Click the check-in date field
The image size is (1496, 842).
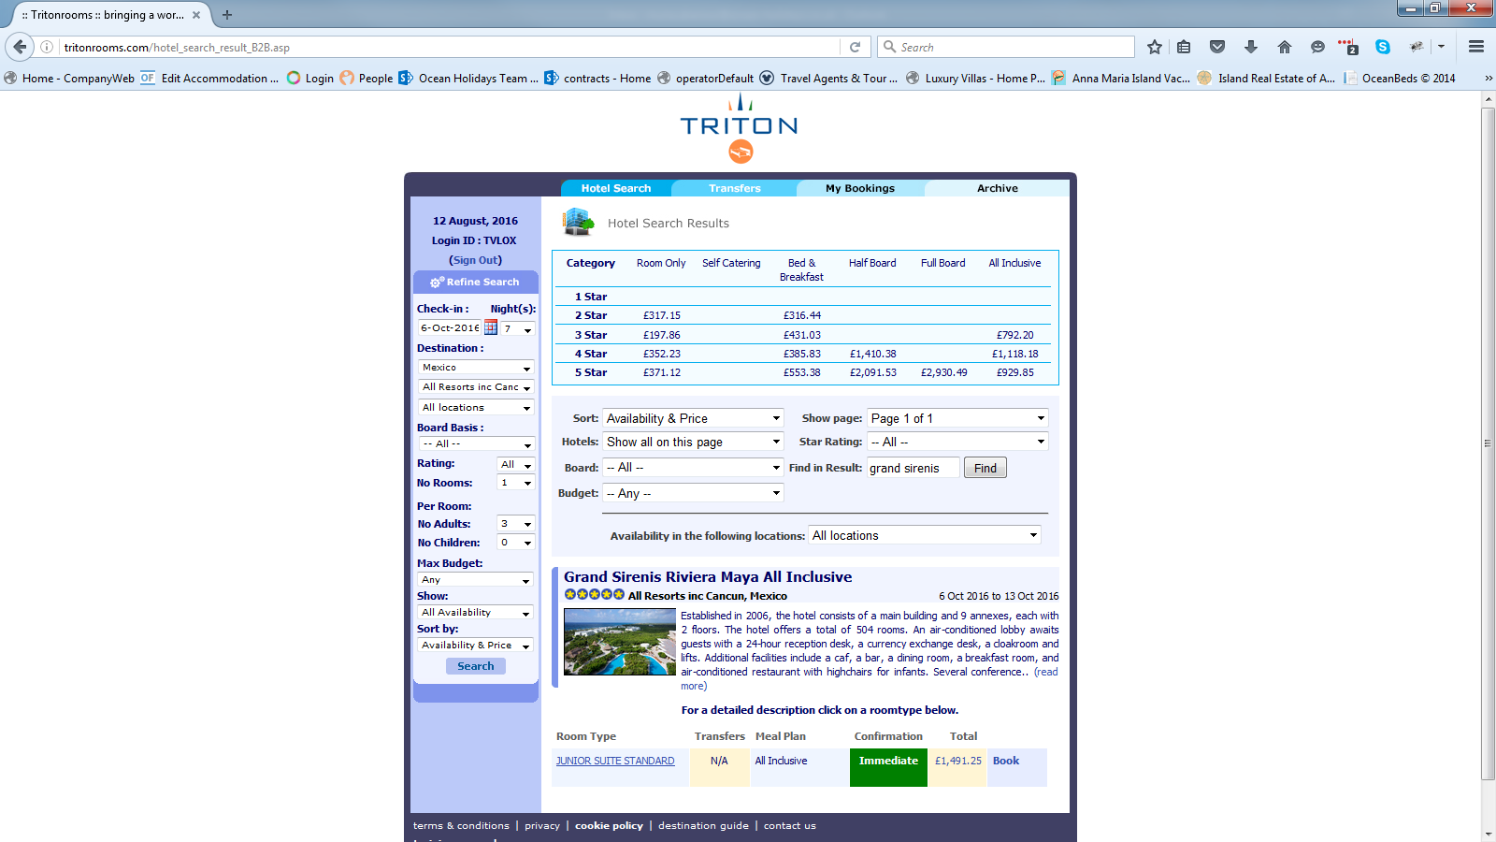pyautogui.click(x=450, y=327)
